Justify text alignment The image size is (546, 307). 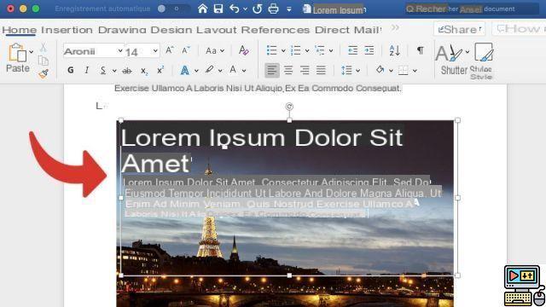321,70
